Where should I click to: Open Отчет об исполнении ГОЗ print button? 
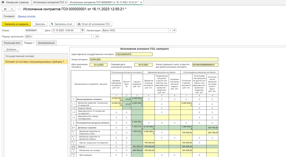94,24
